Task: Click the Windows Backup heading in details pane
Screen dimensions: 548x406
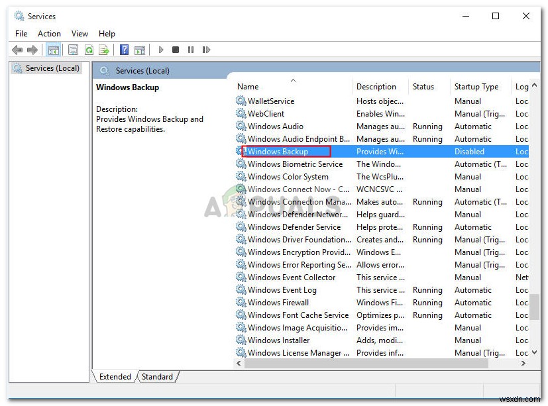Action: pos(128,87)
